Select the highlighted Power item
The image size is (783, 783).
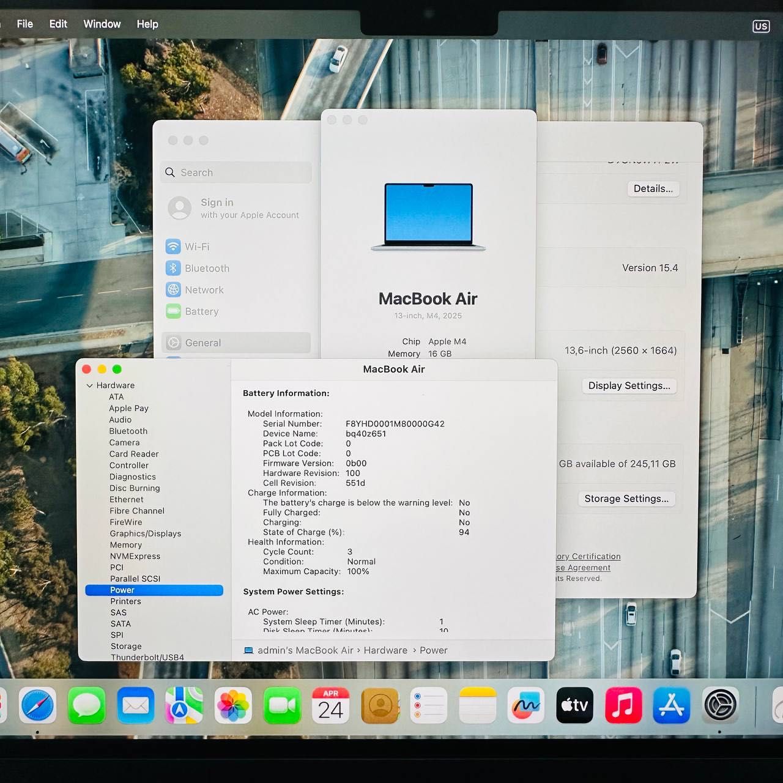pos(154,590)
